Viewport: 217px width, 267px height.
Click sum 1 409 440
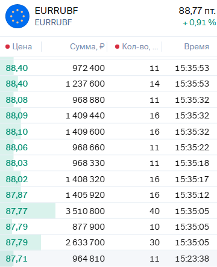[85, 115]
